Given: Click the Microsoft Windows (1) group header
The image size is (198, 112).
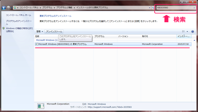Looking at the screenshot, I should pyautogui.click(x=47, y=40).
